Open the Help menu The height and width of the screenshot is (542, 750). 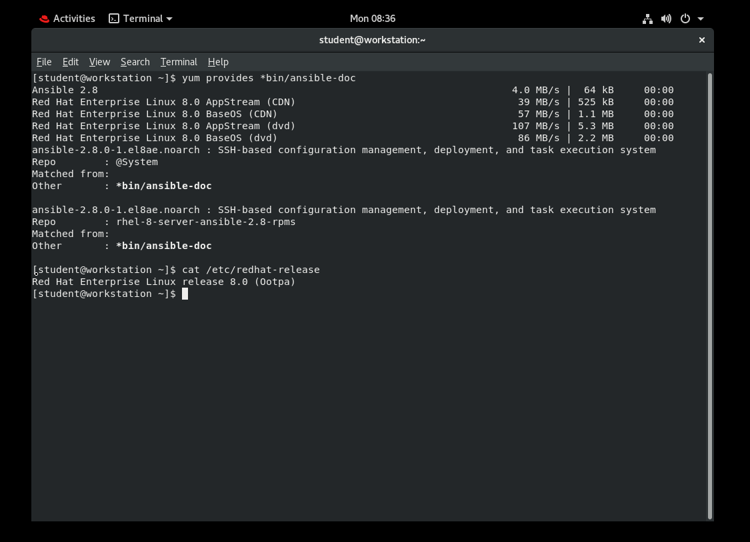tap(218, 61)
